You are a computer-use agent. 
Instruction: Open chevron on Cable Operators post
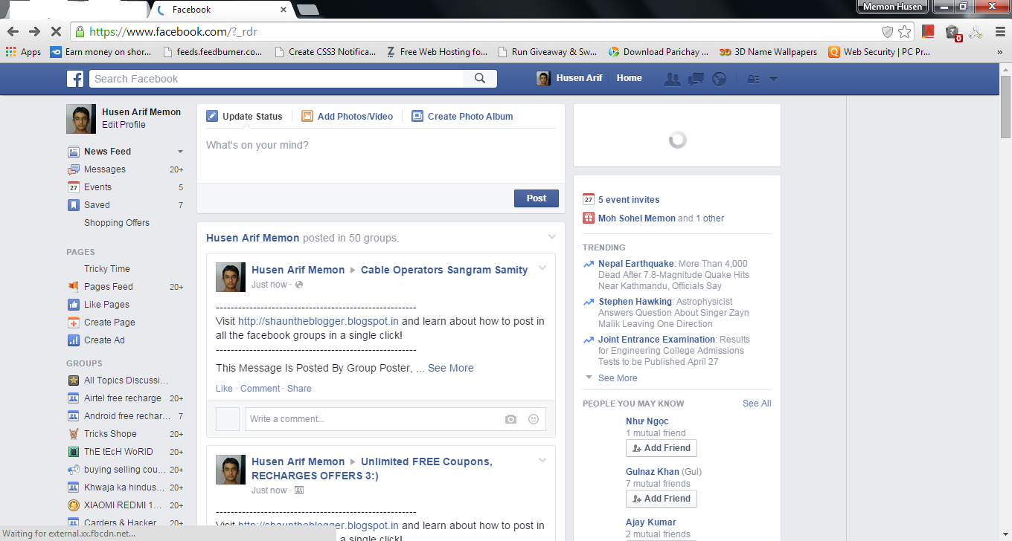tap(542, 268)
